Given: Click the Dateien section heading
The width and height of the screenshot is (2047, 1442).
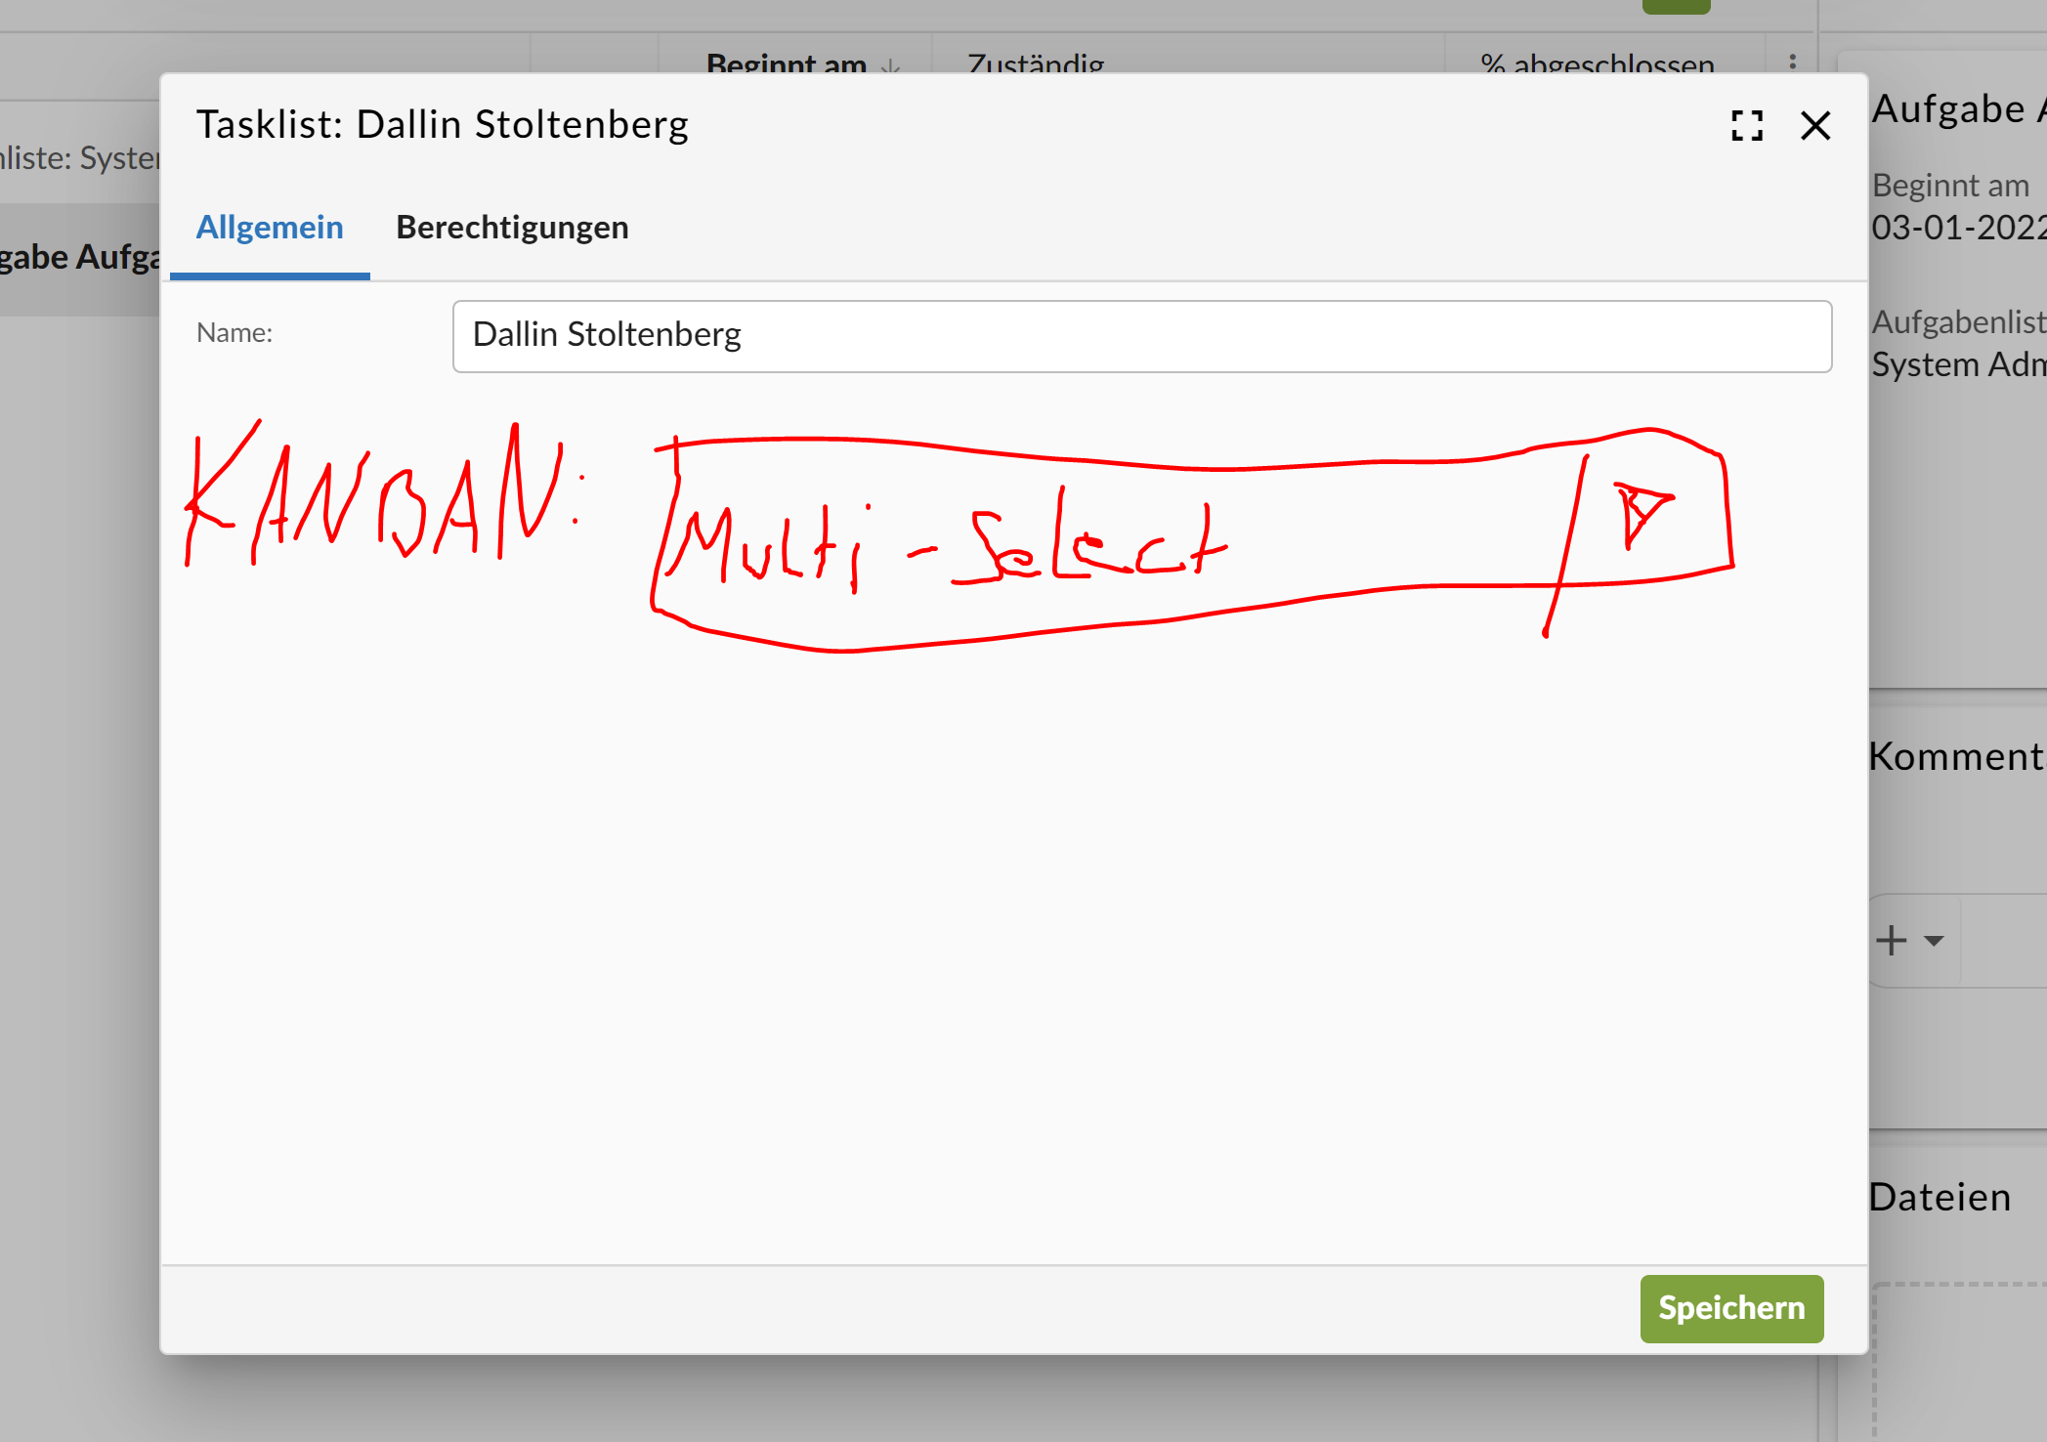Looking at the screenshot, I should pyautogui.click(x=1940, y=1197).
